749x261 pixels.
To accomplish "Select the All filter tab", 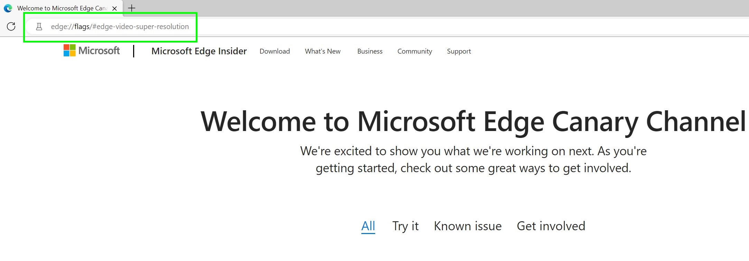I will point(368,226).
